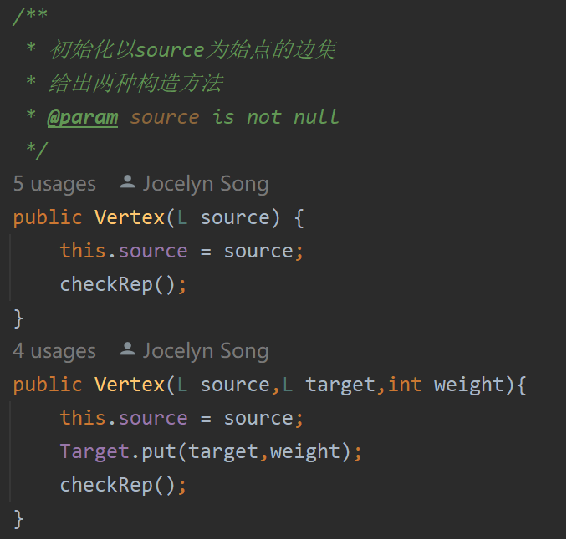Screen dimensions: 567x540
Task: Click the Javadoc line ending with 构造方法
Action: pyautogui.click(x=135, y=84)
